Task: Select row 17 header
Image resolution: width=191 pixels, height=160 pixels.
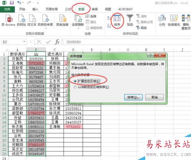Action: [4, 127]
